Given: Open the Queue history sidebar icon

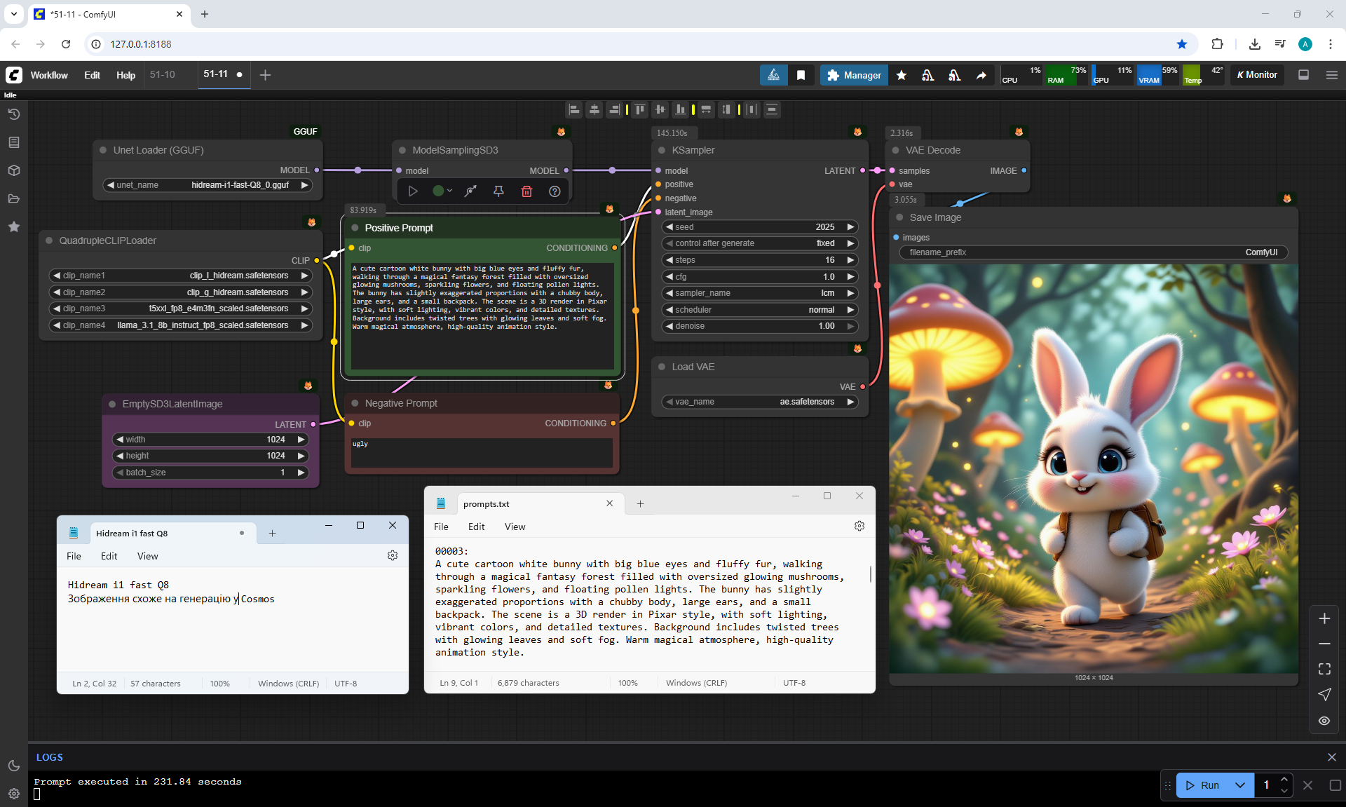Looking at the screenshot, I should pyautogui.click(x=13, y=114).
